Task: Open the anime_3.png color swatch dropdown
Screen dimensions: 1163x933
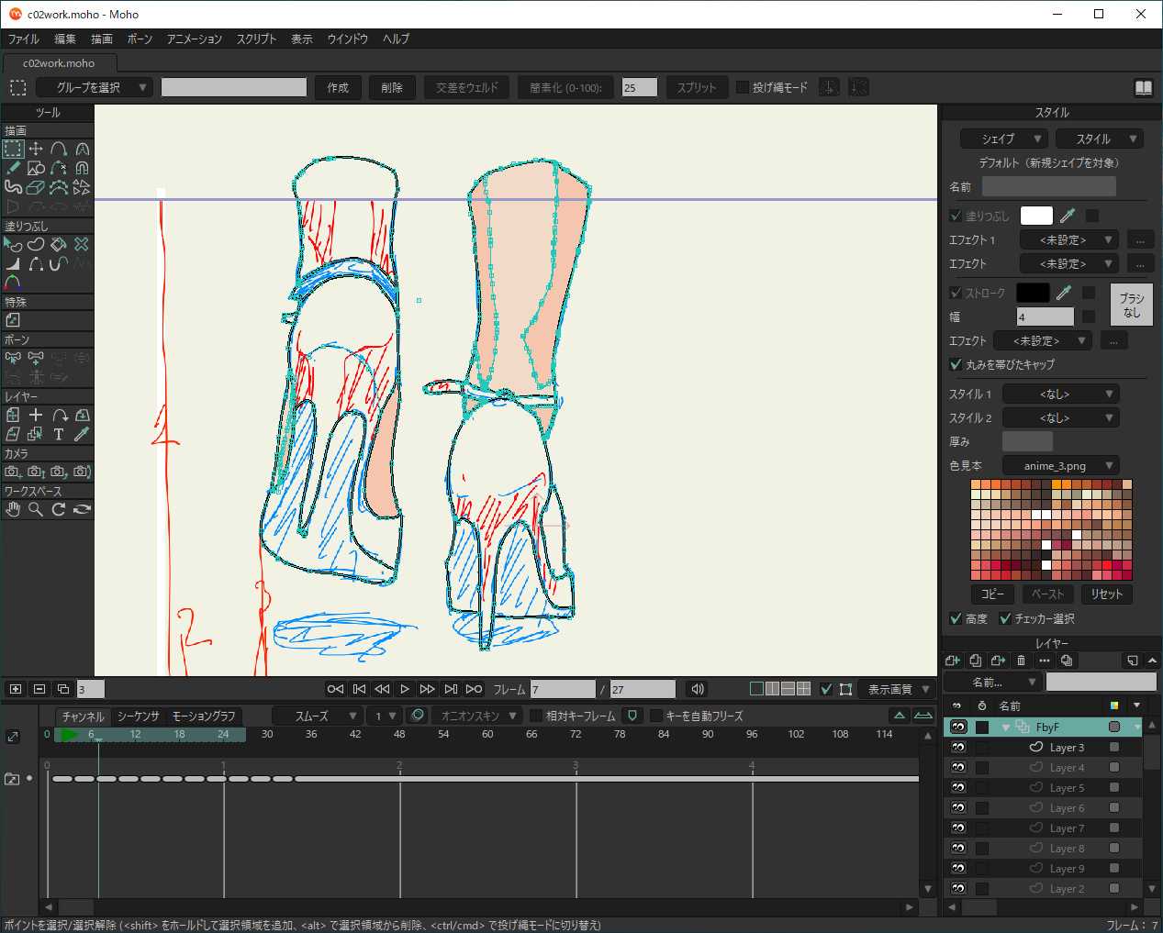Action: (x=1060, y=465)
